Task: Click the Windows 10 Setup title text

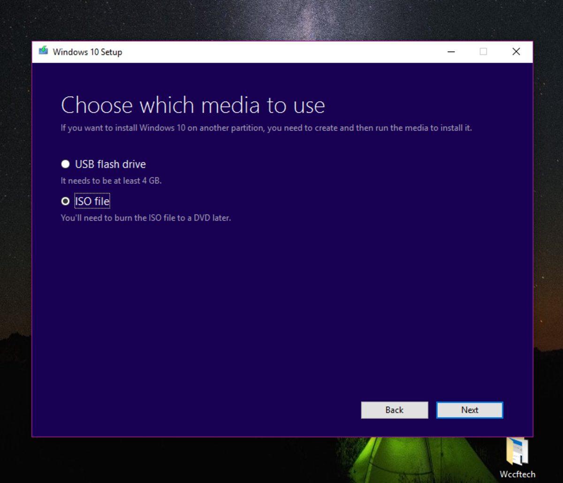Action: click(87, 52)
